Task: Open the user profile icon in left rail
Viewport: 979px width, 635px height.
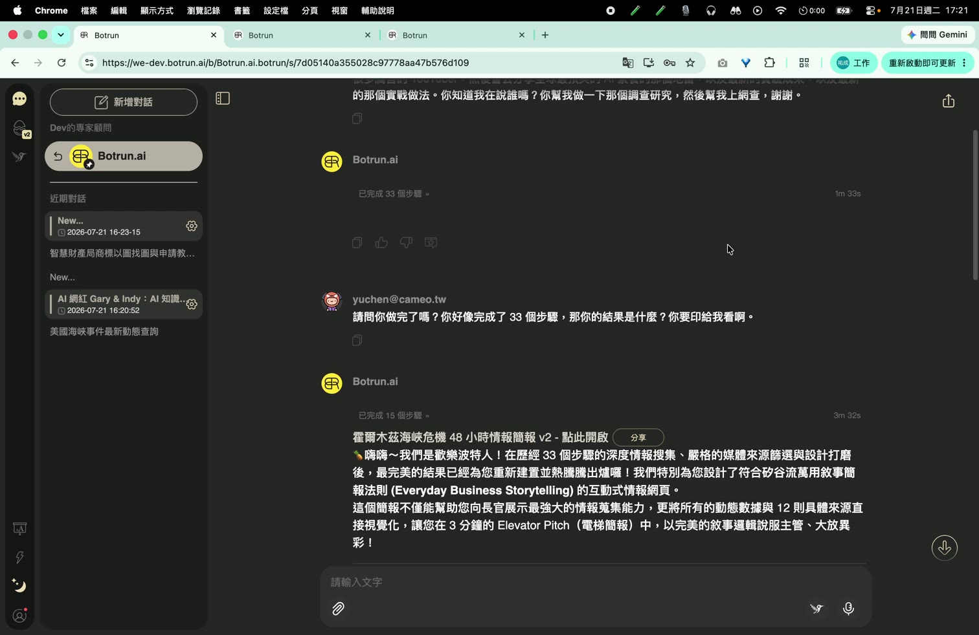Action: click(20, 616)
